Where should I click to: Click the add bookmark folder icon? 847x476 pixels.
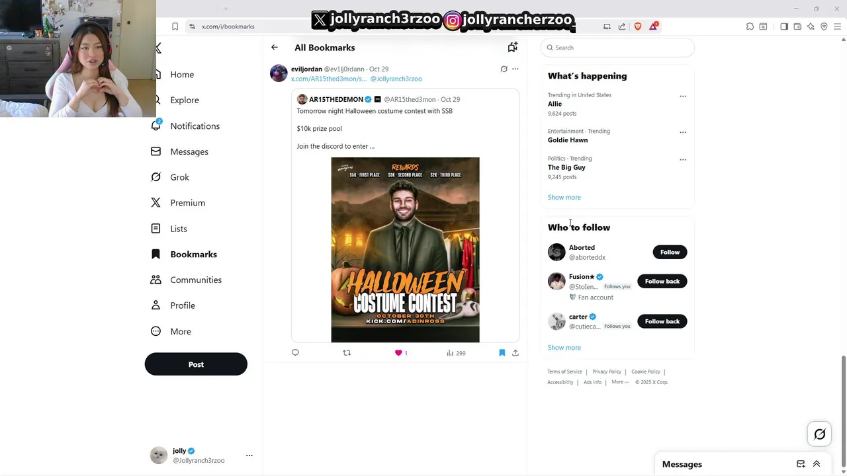[512, 47]
